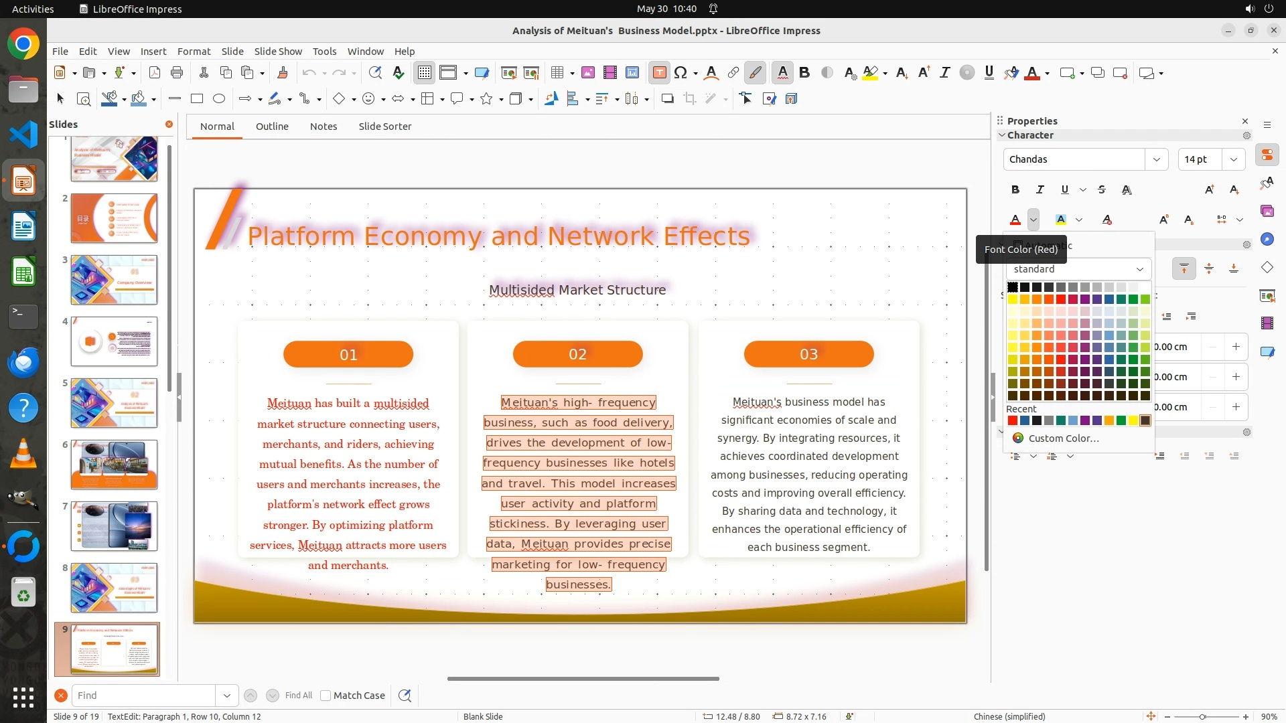The width and height of the screenshot is (1286, 723).
Task: Switch to the Slide Sorter tab
Action: pos(384,127)
